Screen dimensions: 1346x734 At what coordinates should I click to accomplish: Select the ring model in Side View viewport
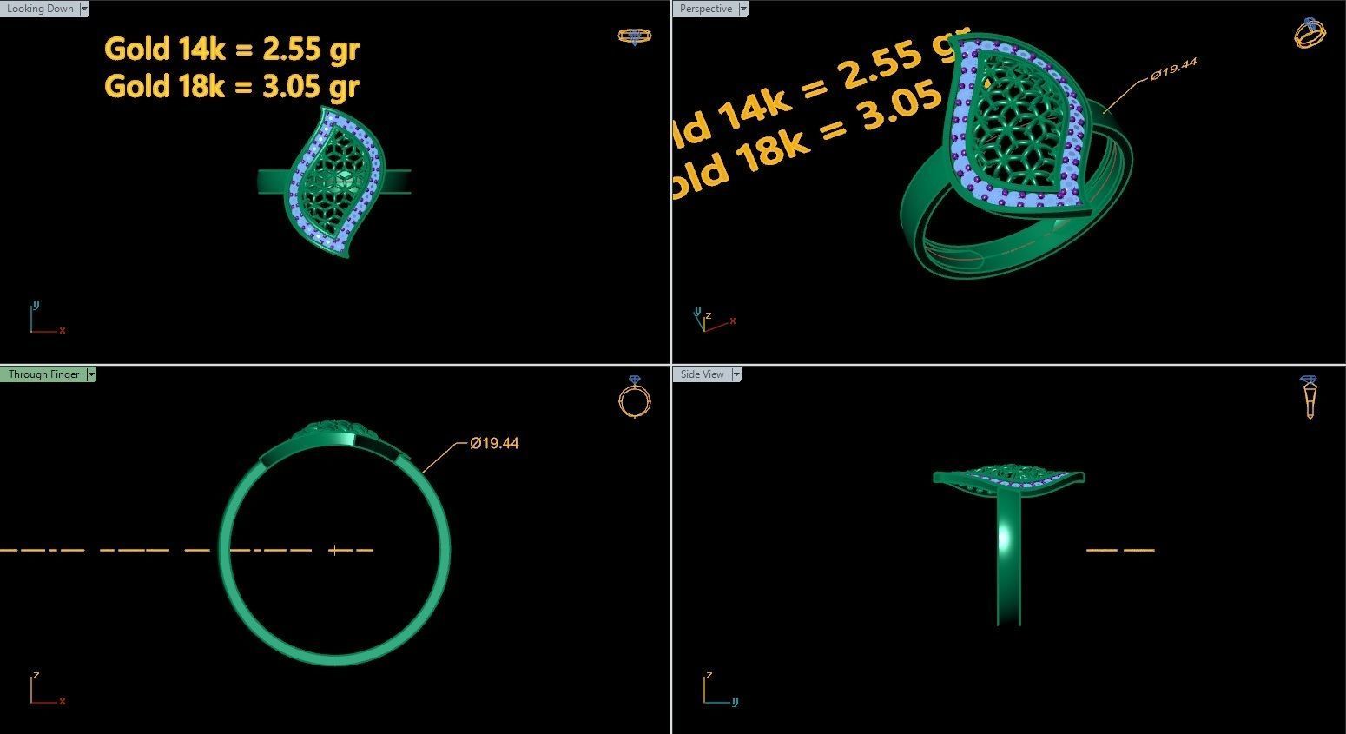click(x=1008, y=546)
